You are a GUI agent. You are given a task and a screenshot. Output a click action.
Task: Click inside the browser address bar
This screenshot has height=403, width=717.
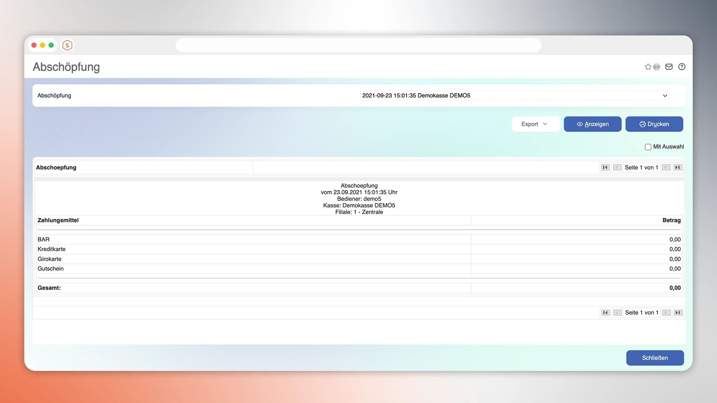click(x=358, y=45)
